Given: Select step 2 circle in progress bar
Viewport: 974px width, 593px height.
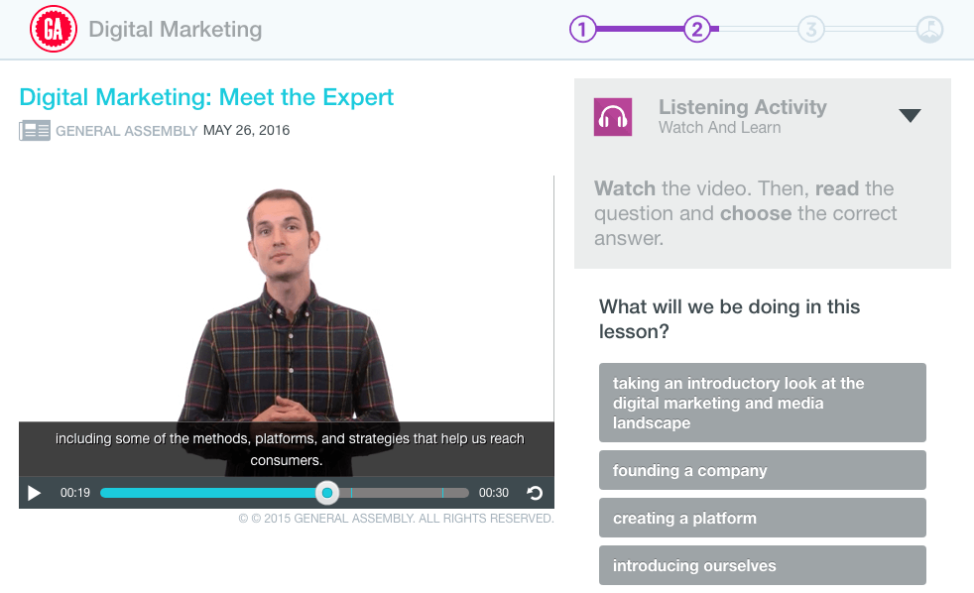Looking at the screenshot, I should [697, 30].
